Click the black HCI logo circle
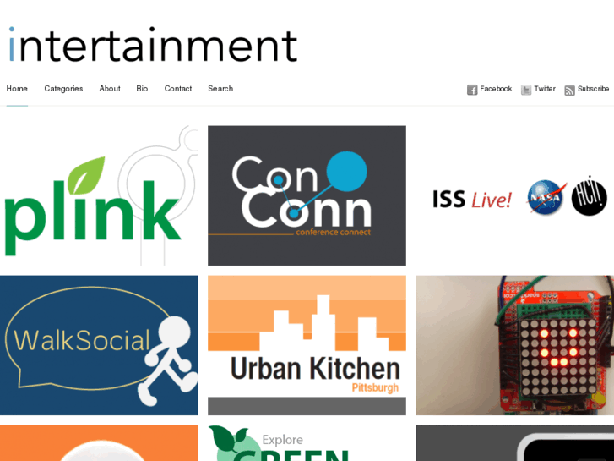This screenshot has height=461, width=614. point(589,195)
